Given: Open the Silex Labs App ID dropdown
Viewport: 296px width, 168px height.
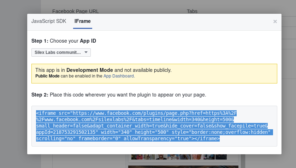Looking at the screenshot, I should tap(61, 52).
